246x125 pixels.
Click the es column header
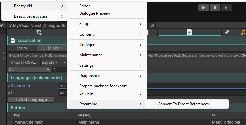(213, 115)
